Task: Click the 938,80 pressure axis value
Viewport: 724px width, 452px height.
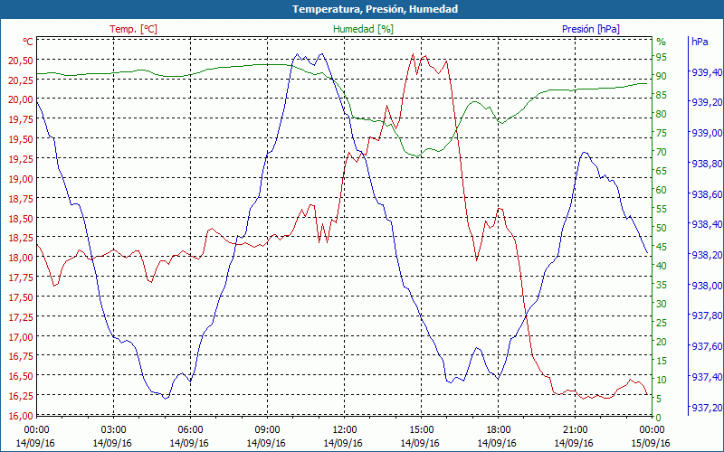Action: (x=705, y=164)
